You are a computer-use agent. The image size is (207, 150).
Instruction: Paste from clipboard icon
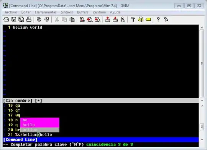(72, 20)
